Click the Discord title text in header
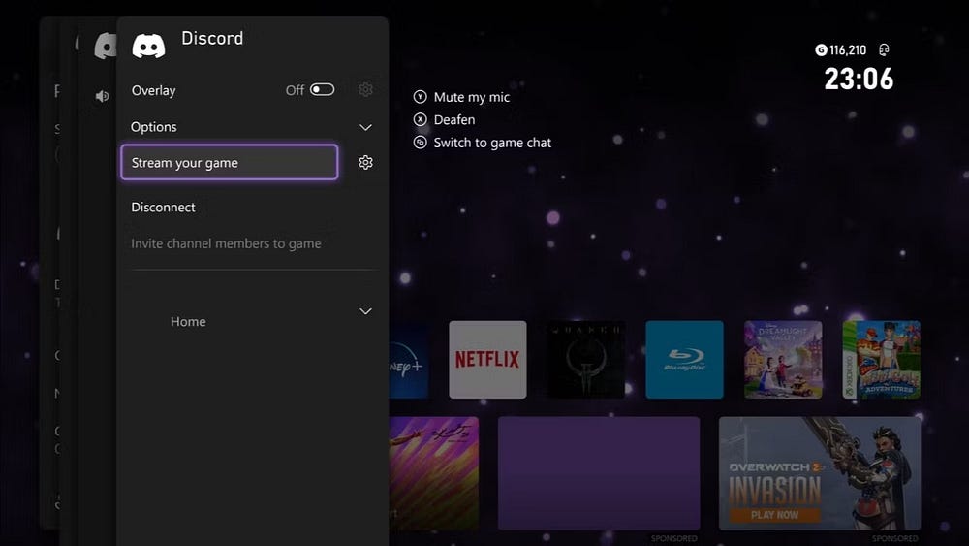The width and height of the screenshot is (969, 546). (212, 39)
